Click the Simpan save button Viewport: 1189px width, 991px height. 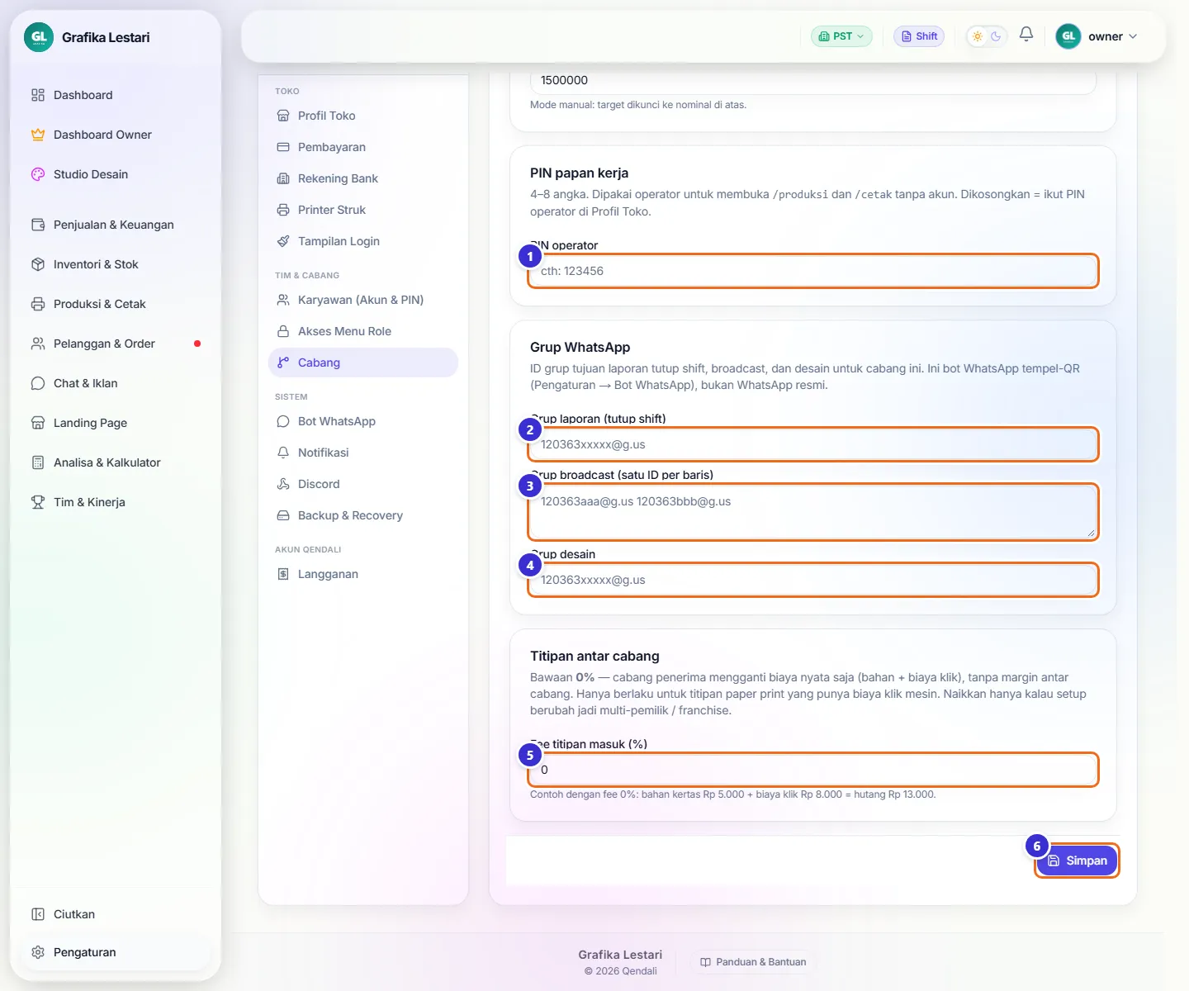pyautogui.click(x=1077, y=861)
